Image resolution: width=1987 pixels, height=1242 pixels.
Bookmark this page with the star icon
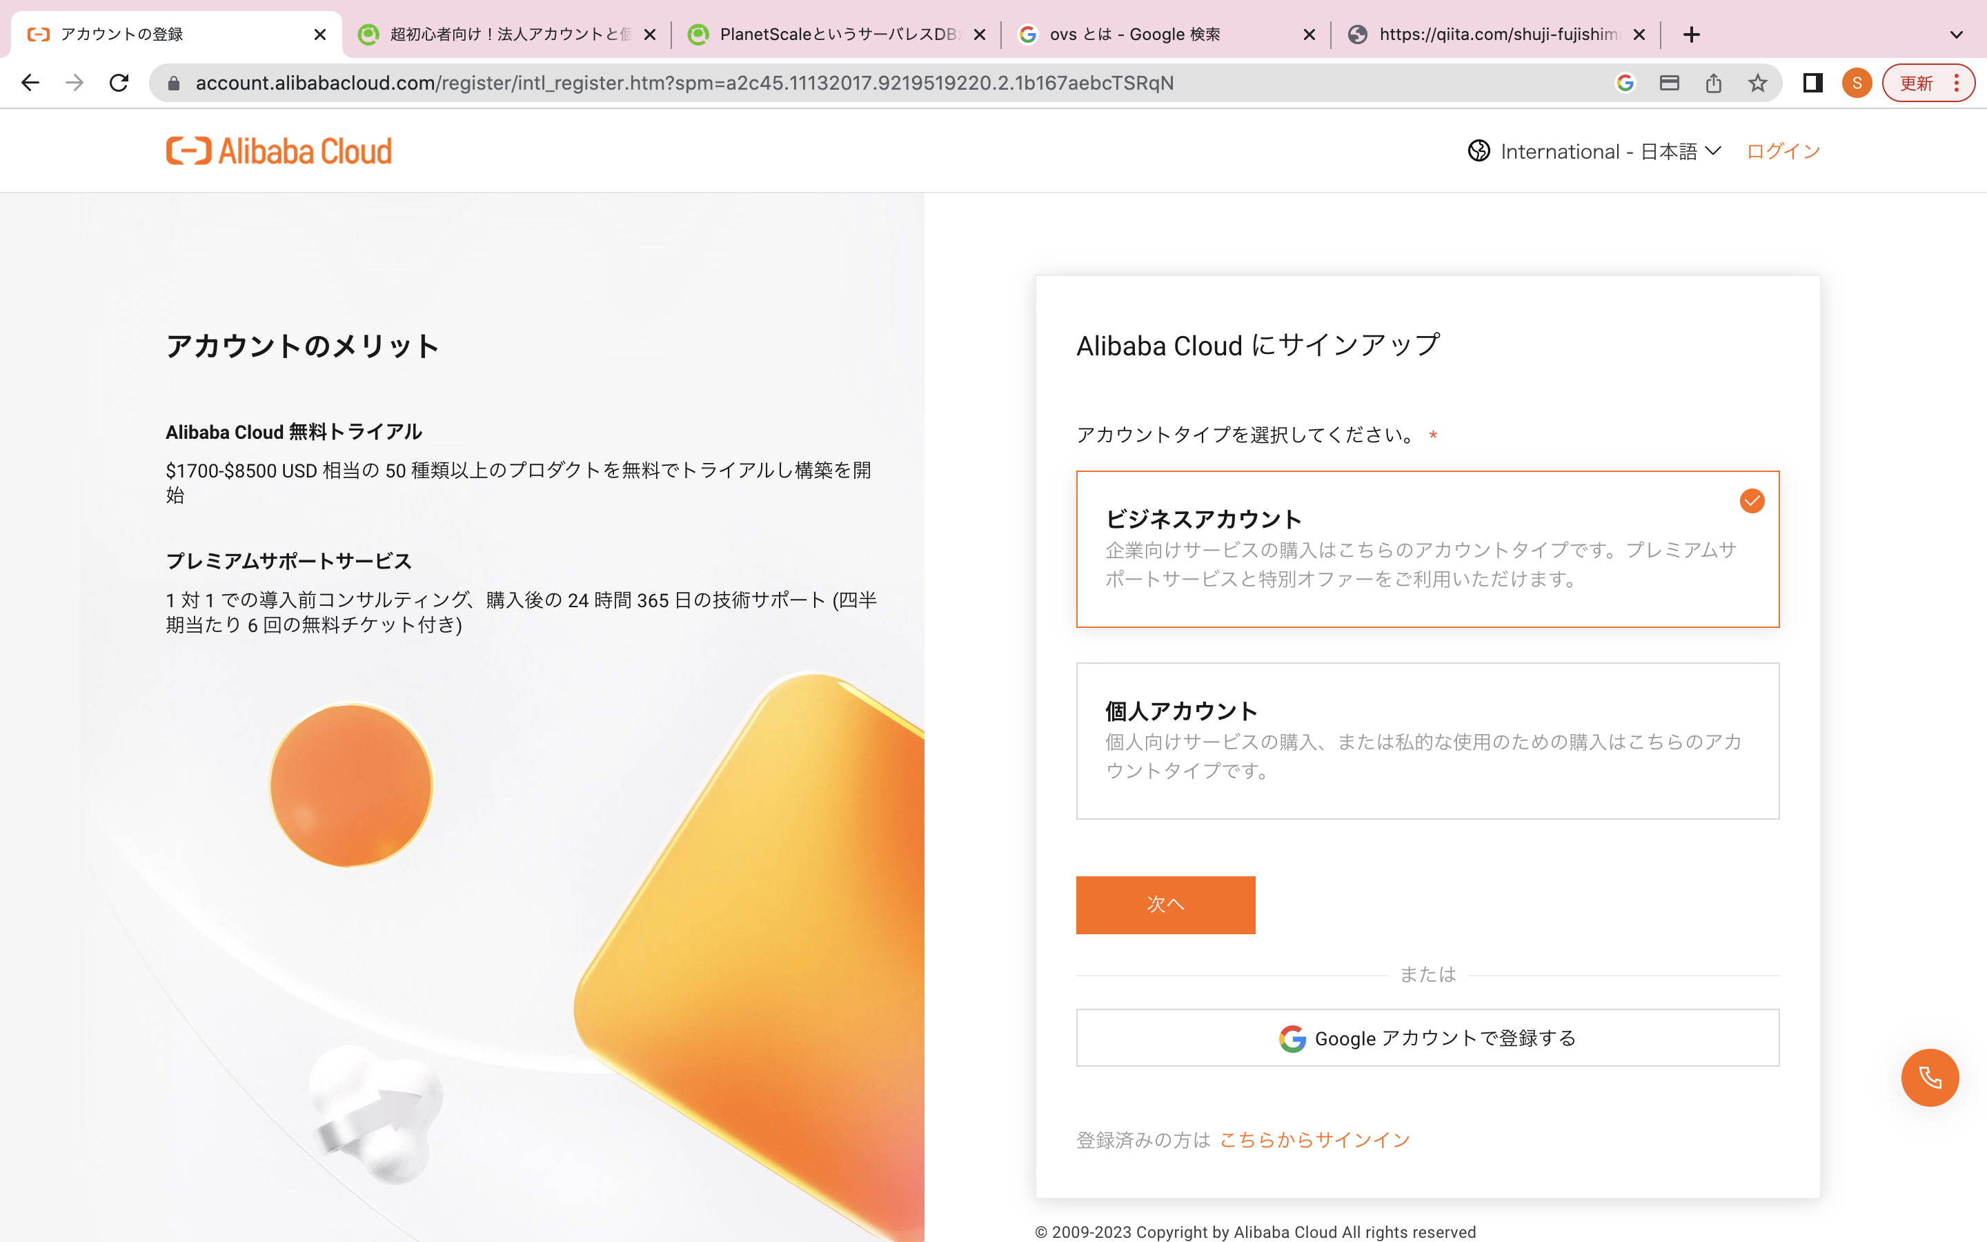[1757, 83]
